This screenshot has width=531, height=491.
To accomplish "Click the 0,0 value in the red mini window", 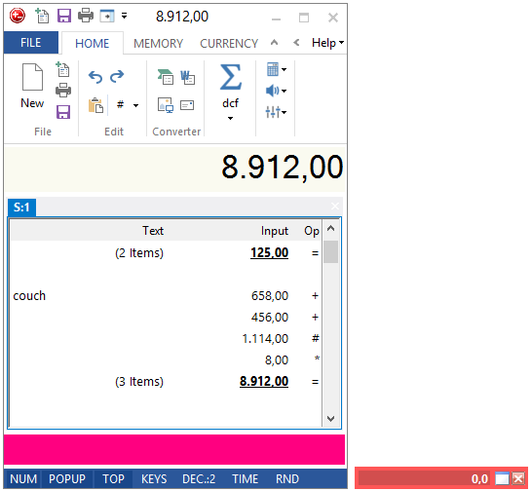I will coord(479,478).
